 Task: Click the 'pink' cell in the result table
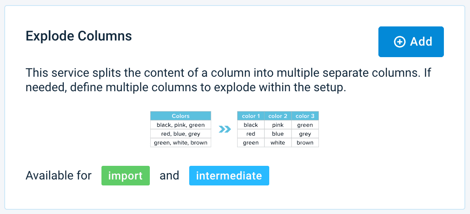click(278, 125)
